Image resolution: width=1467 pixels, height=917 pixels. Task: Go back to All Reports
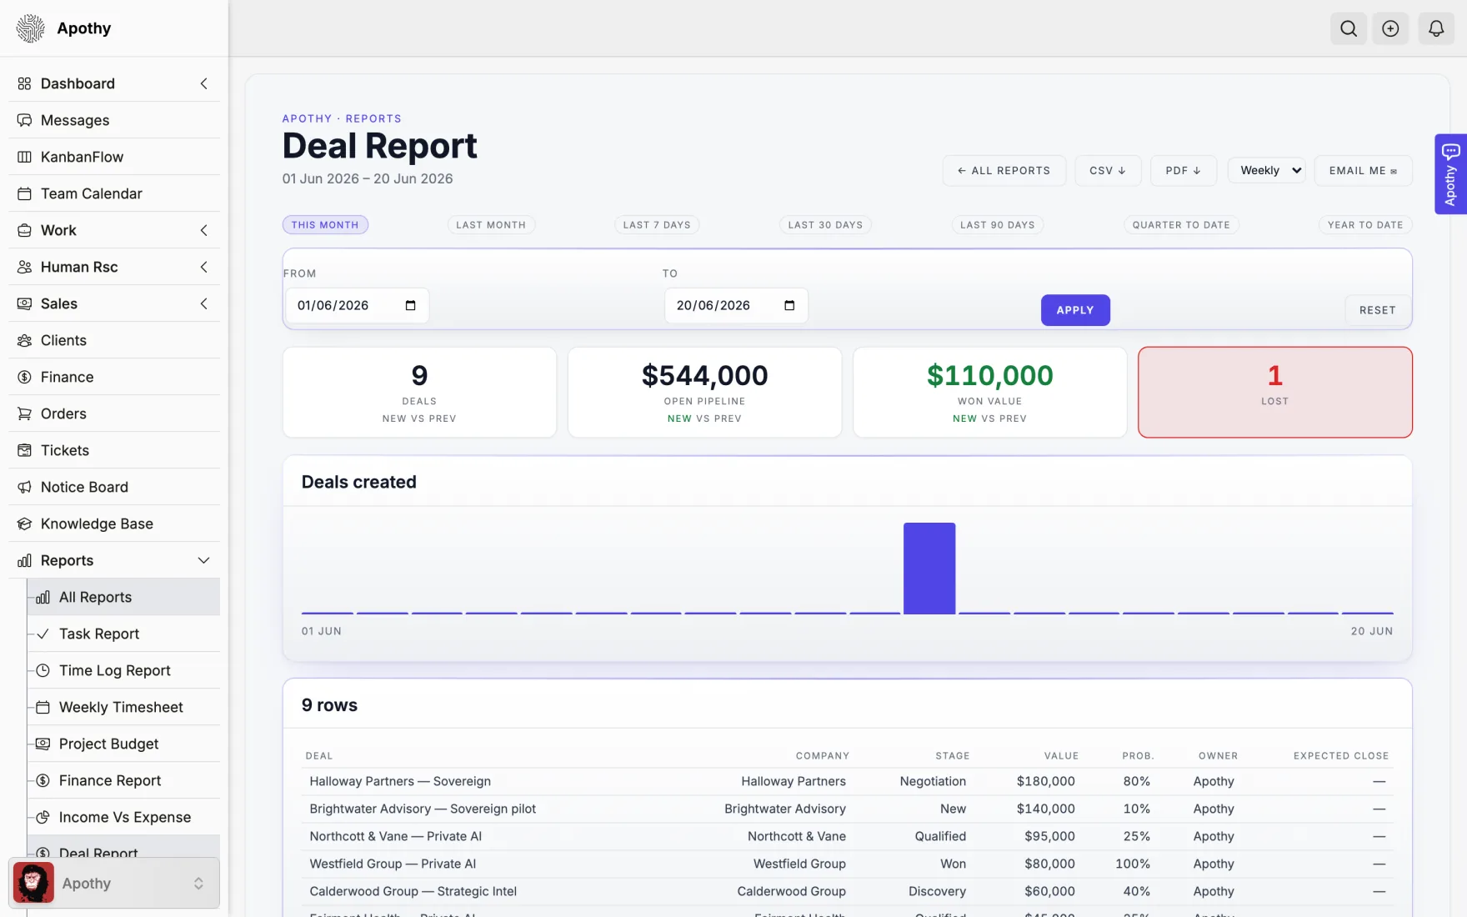point(1004,170)
